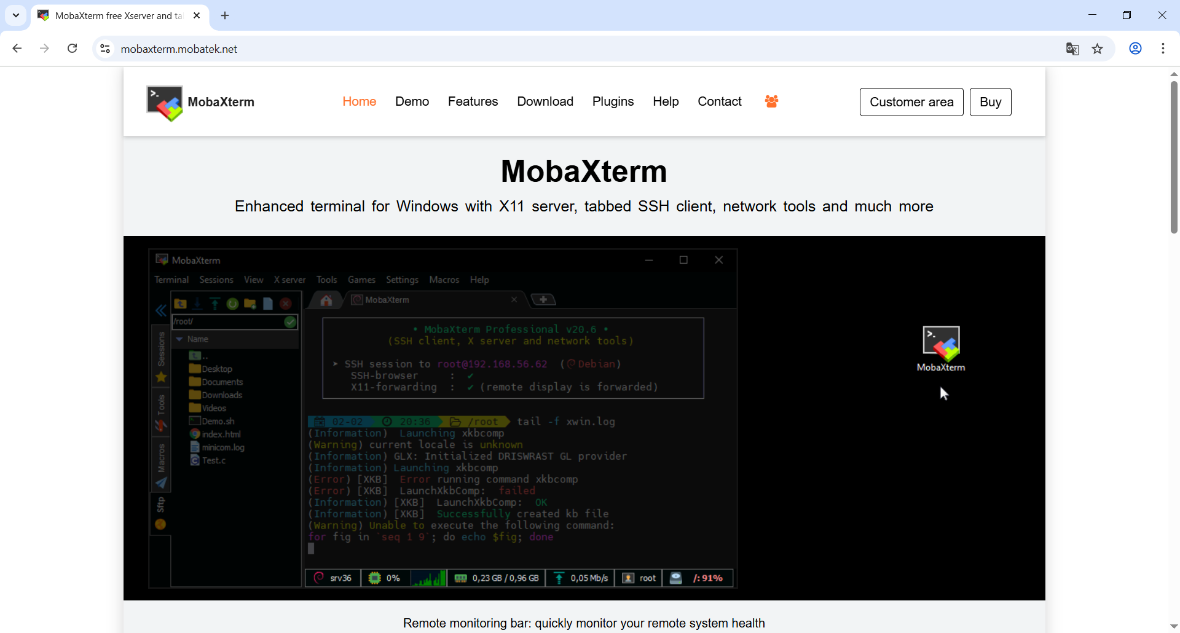Open the Features page
Image resolution: width=1180 pixels, height=633 pixels.
click(473, 101)
